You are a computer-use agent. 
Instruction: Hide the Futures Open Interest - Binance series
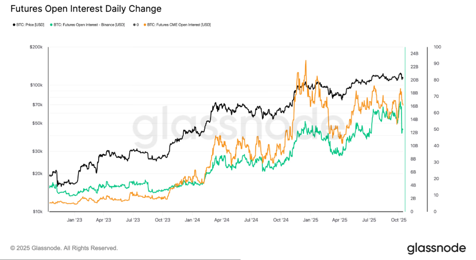(x=91, y=25)
